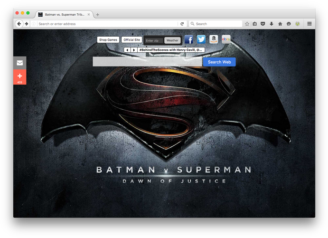The image size is (328, 238).
Task: Open the chat bubble toolbar icon
Action: coord(289,24)
